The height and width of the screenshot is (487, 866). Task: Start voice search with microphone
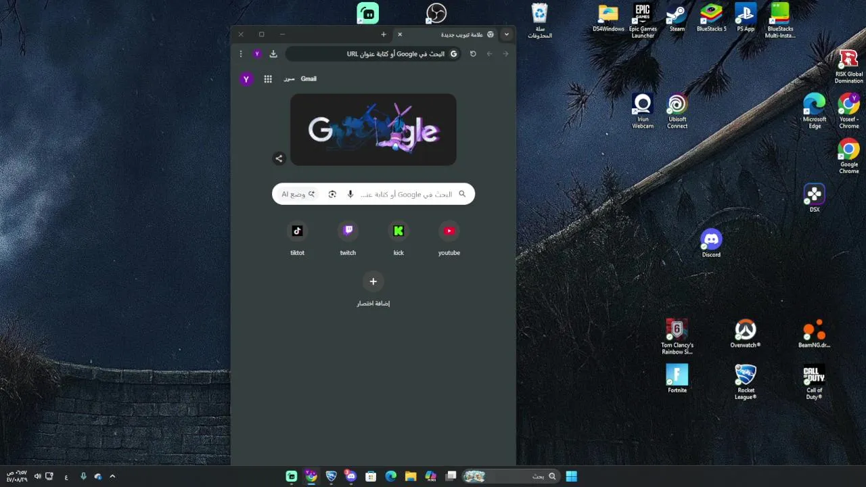click(x=350, y=194)
